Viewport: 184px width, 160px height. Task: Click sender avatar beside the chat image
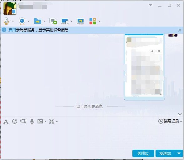click(x=173, y=35)
